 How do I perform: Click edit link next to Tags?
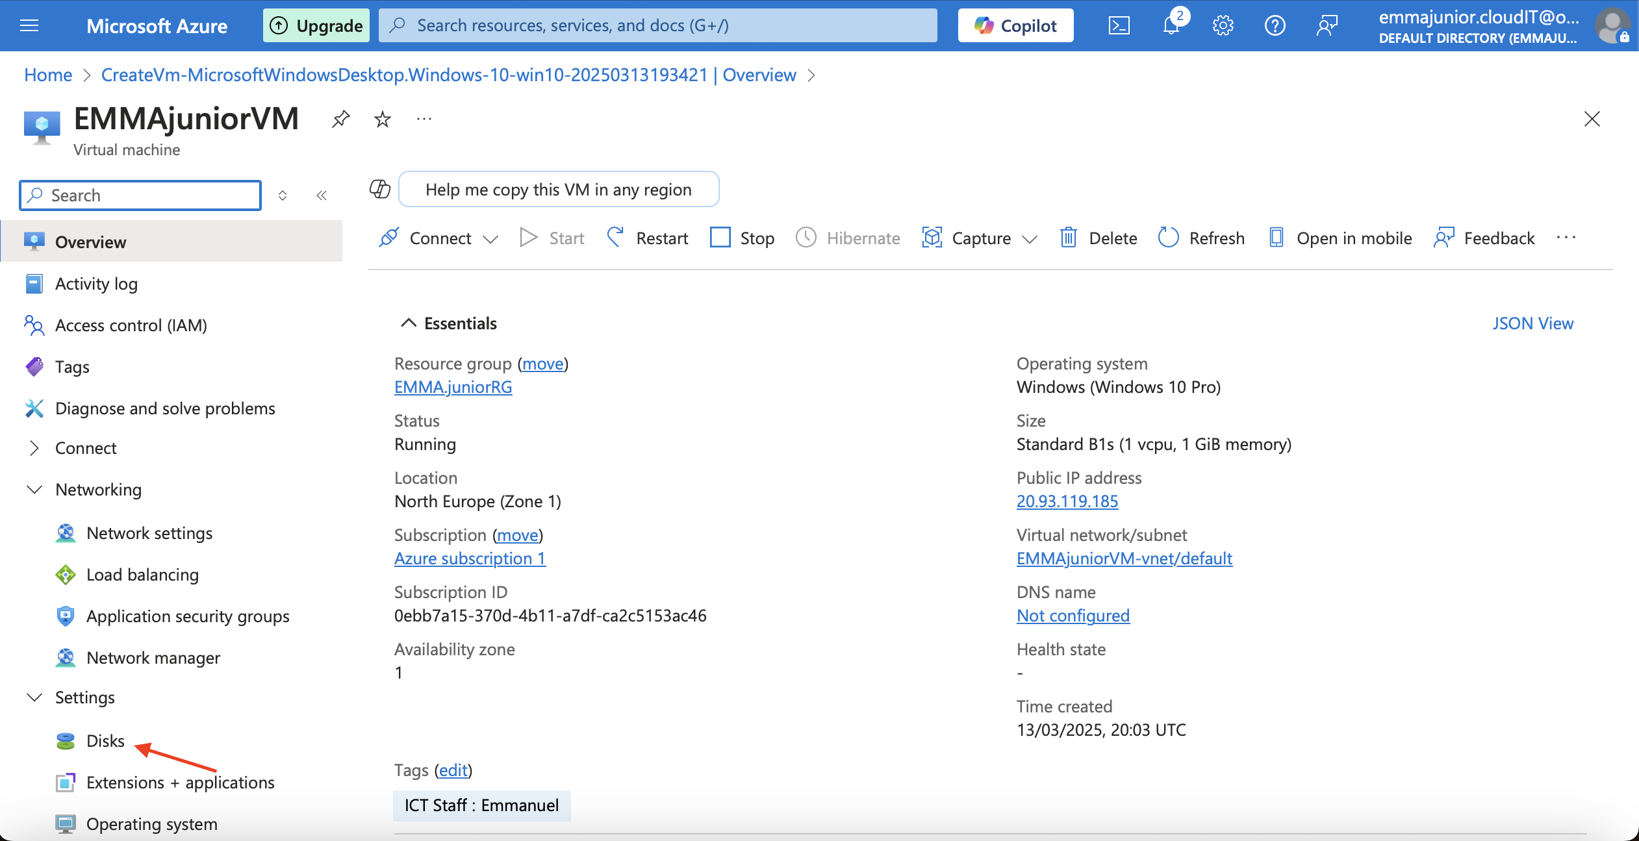coord(453,770)
